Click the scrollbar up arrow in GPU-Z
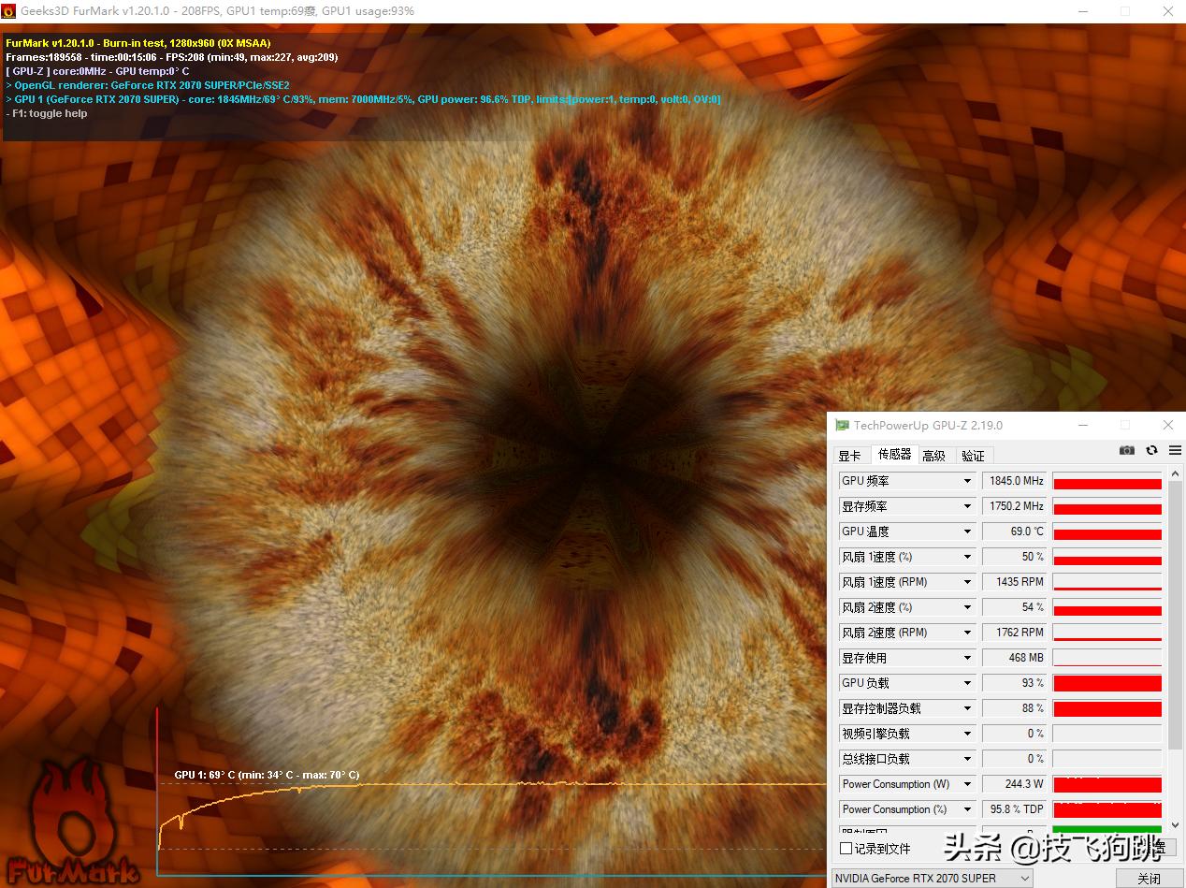1186x888 pixels. (x=1175, y=473)
